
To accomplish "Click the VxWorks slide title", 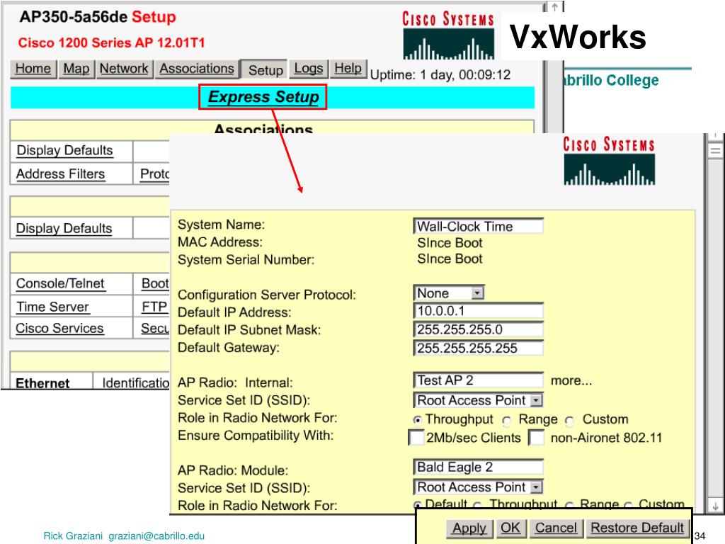I will [578, 37].
